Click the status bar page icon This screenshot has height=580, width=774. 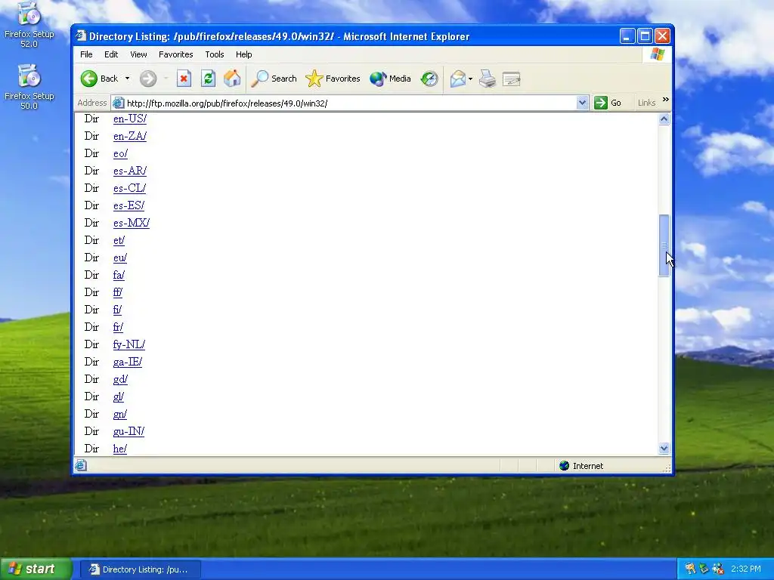[81, 465]
